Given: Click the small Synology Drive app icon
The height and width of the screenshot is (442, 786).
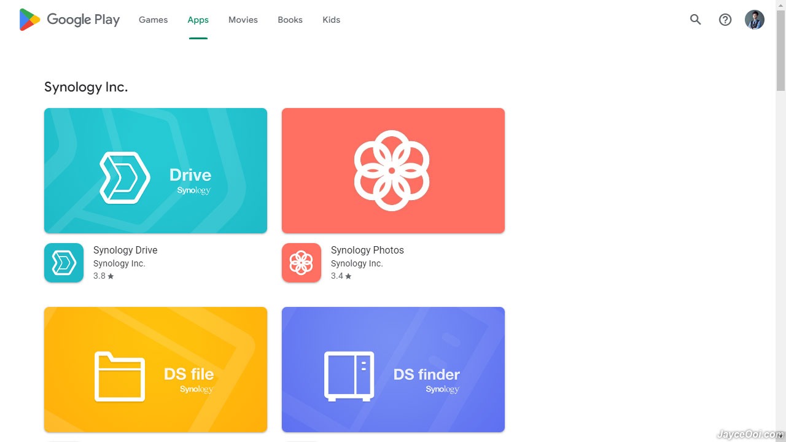Looking at the screenshot, I should pyautogui.click(x=64, y=263).
